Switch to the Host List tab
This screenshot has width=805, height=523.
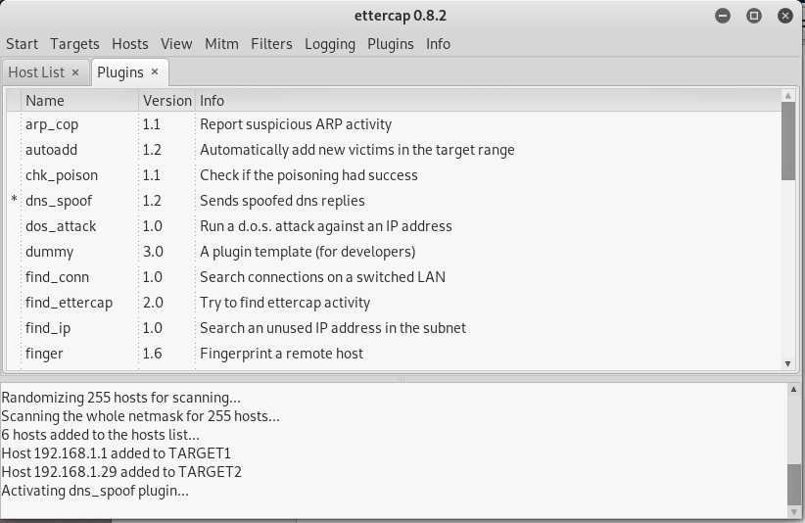[36, 72]
